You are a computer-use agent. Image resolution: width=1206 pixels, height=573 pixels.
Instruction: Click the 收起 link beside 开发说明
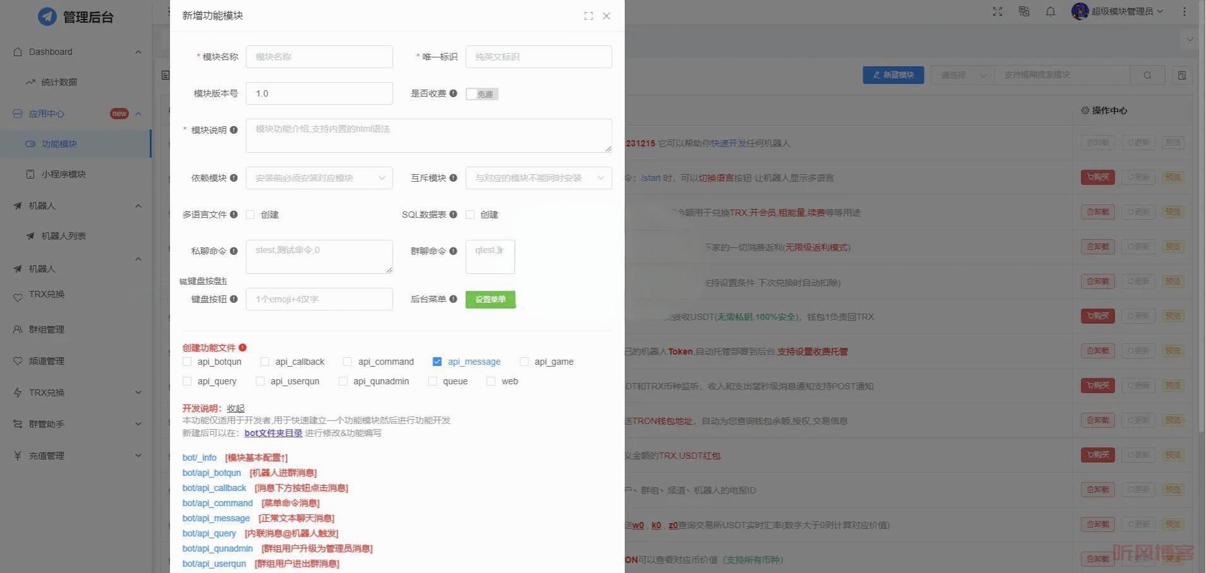tap(235, 408)
